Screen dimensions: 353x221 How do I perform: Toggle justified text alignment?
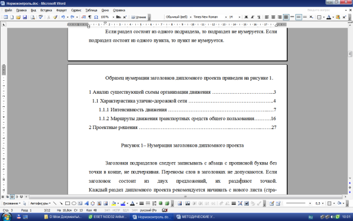point(286,17)
